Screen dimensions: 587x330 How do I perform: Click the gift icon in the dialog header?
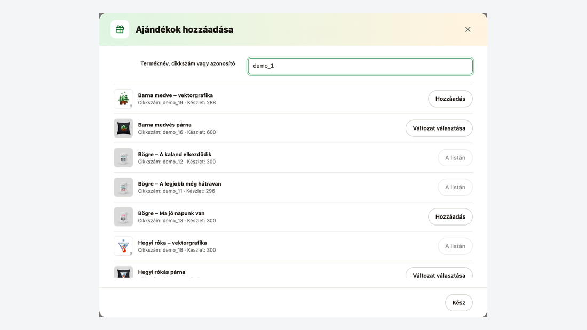coord(120,29)
